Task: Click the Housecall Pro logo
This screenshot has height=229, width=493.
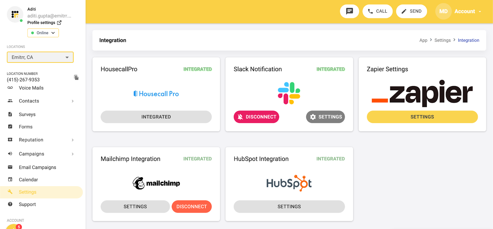Action: [156, 94]
